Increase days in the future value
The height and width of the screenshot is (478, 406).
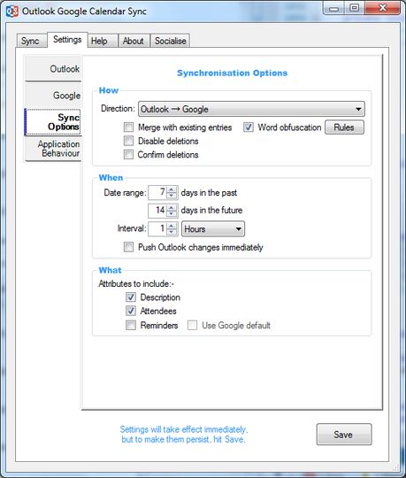pyautogui.click(x=172, y=207)
